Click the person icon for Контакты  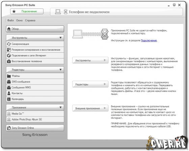pyautogui.click(x=9, y=93)
